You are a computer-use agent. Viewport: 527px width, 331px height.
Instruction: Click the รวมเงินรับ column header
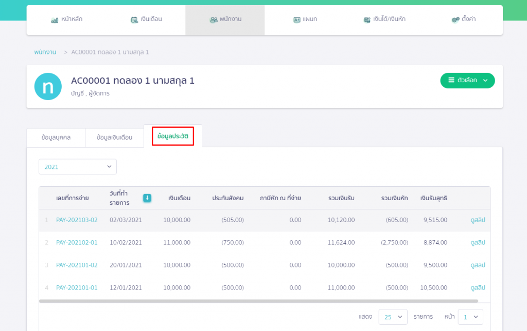click(341, 198)
